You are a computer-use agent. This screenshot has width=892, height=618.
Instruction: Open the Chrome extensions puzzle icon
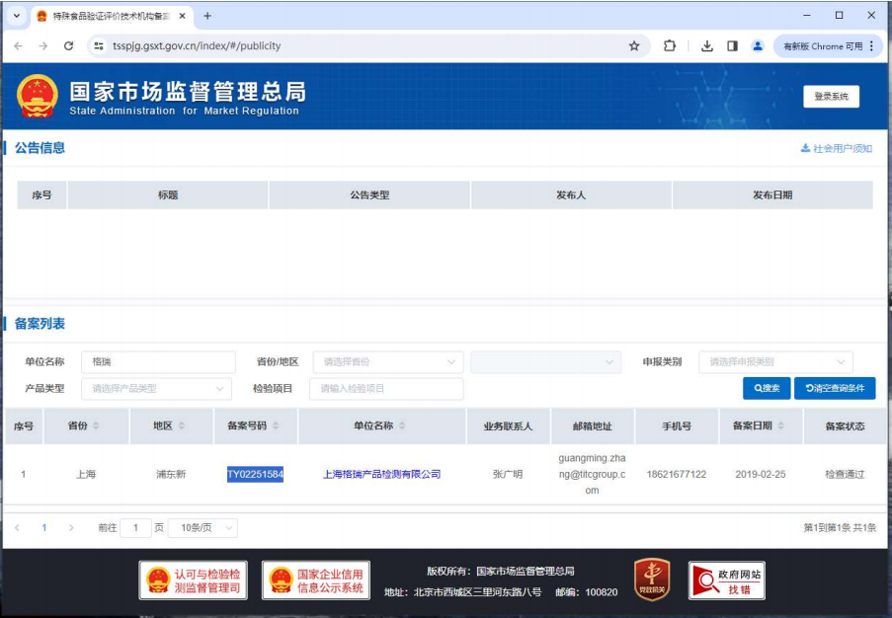[x=670, y=46]
